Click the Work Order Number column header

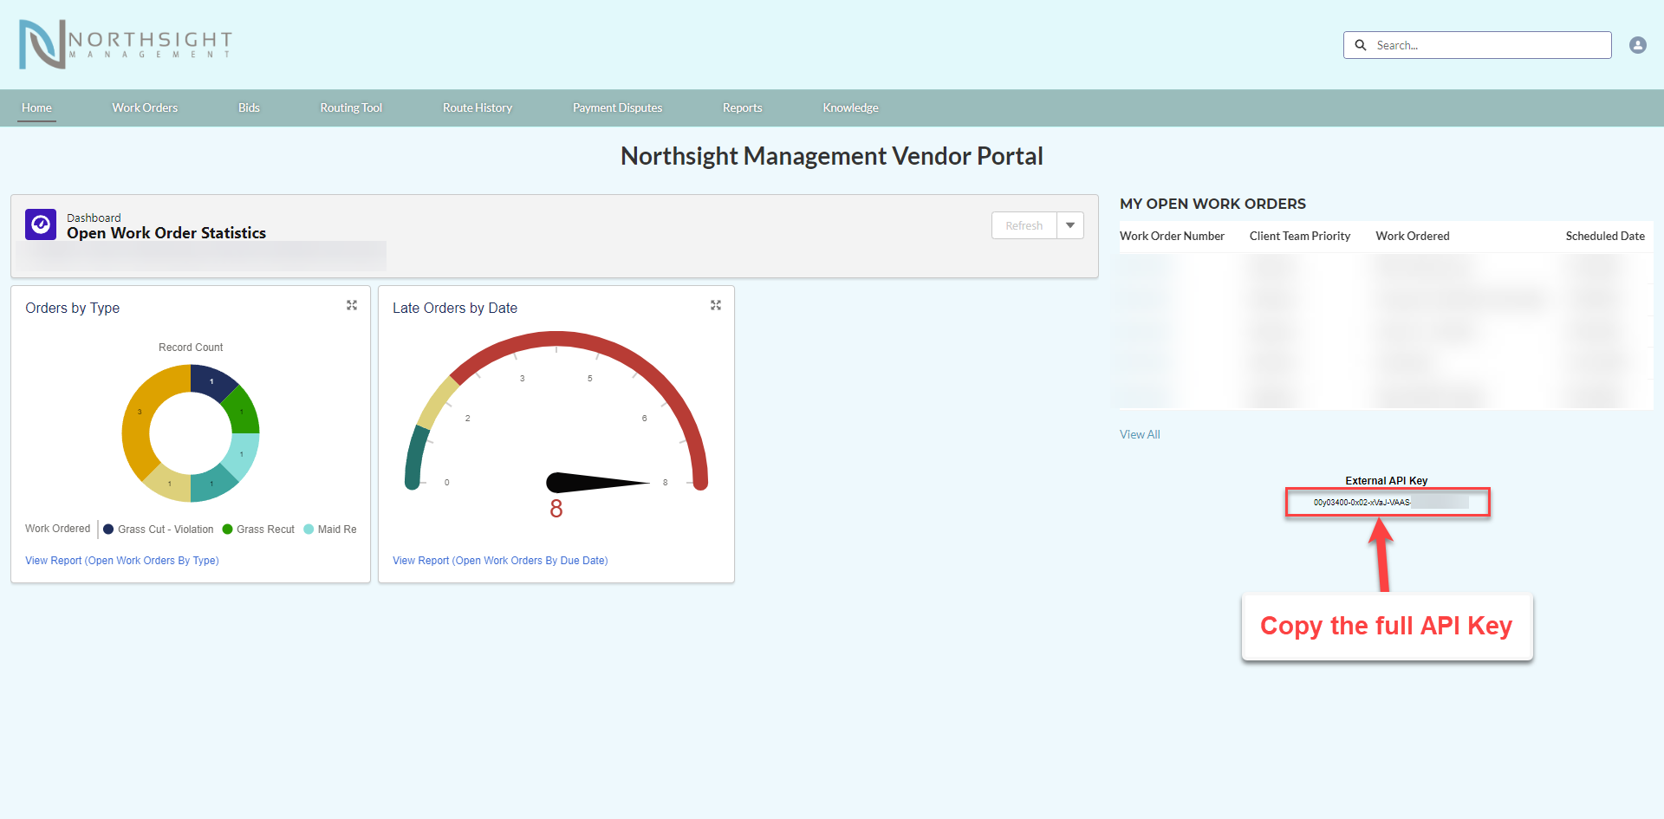point(1172,236)
